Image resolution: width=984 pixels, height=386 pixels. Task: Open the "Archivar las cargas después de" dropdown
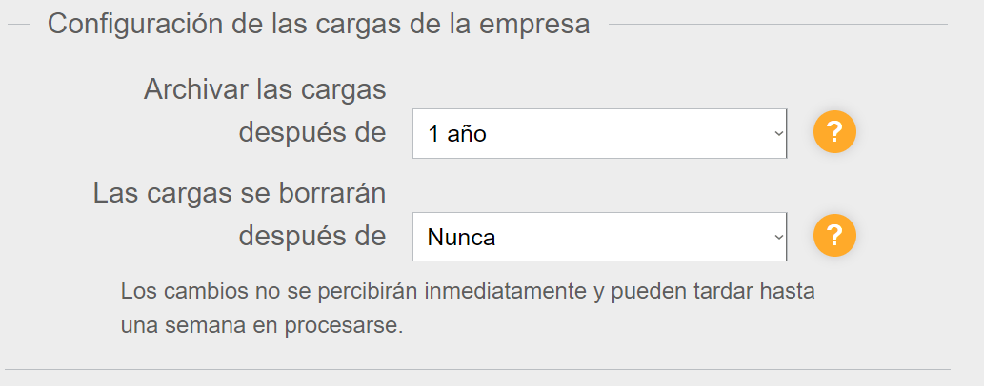point(599,133)
